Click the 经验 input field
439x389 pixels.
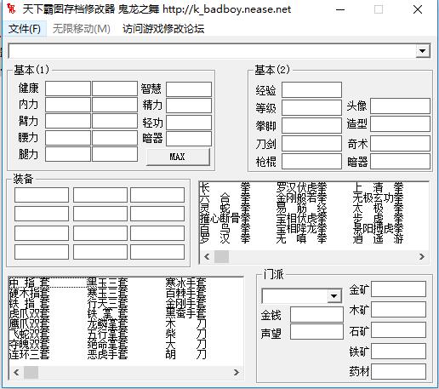pos(311,90)
